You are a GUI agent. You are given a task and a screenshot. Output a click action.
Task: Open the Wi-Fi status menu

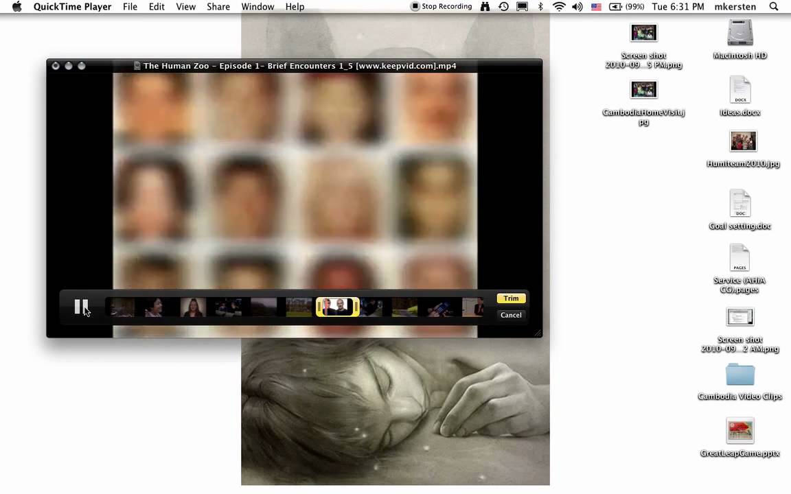pyautogui.click(x=559, y=7)
